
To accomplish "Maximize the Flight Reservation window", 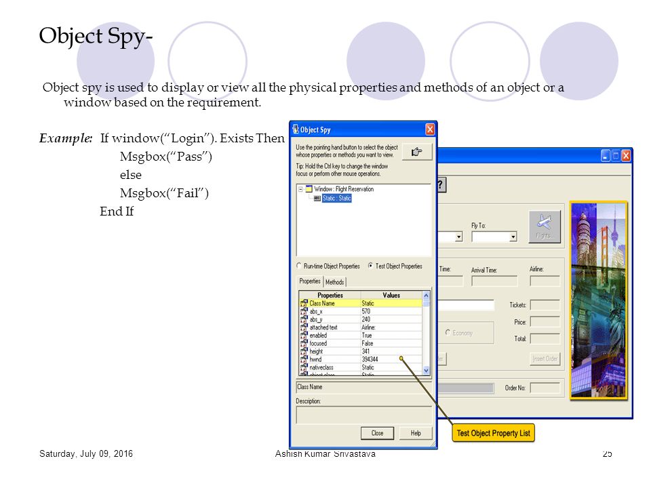I will (616, 156).
